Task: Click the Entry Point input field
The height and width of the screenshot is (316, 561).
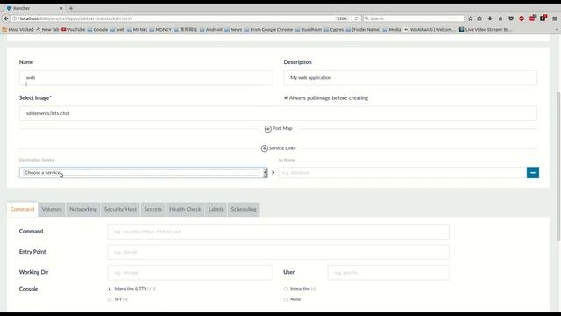Action: [278, 252]
